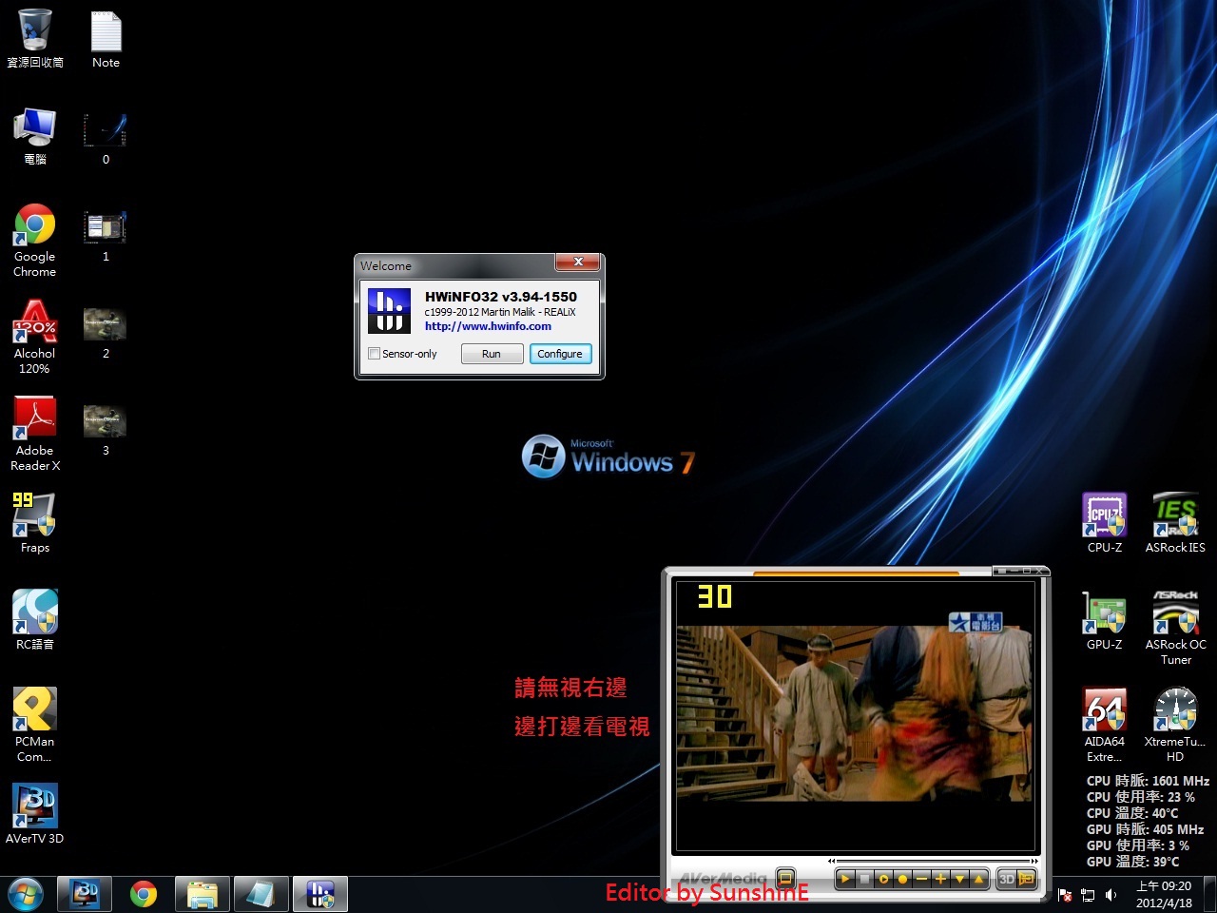Screen dimensions: 1217x913
Task: Select the Alcohol 120% desktop shortcut
Action: point(35,337)
